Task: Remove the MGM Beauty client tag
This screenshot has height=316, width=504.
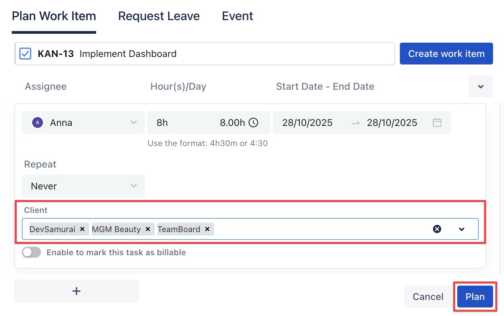Action: [x=148, y=229]
